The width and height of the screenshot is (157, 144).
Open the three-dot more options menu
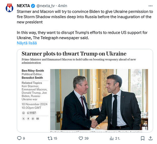[x=150, y=6]
